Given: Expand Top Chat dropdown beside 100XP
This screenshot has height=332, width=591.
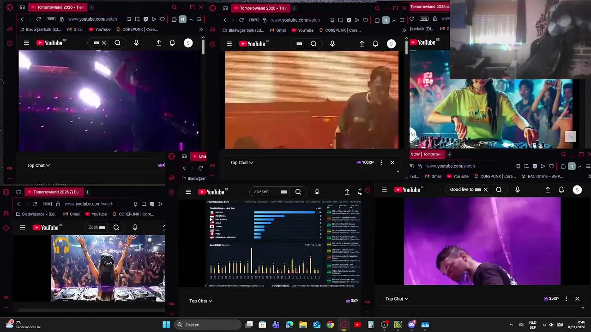Looking at the screenshot, I should click(x=241, y=162).
